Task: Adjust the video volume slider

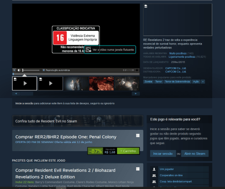Action: (x=31, y=70)
